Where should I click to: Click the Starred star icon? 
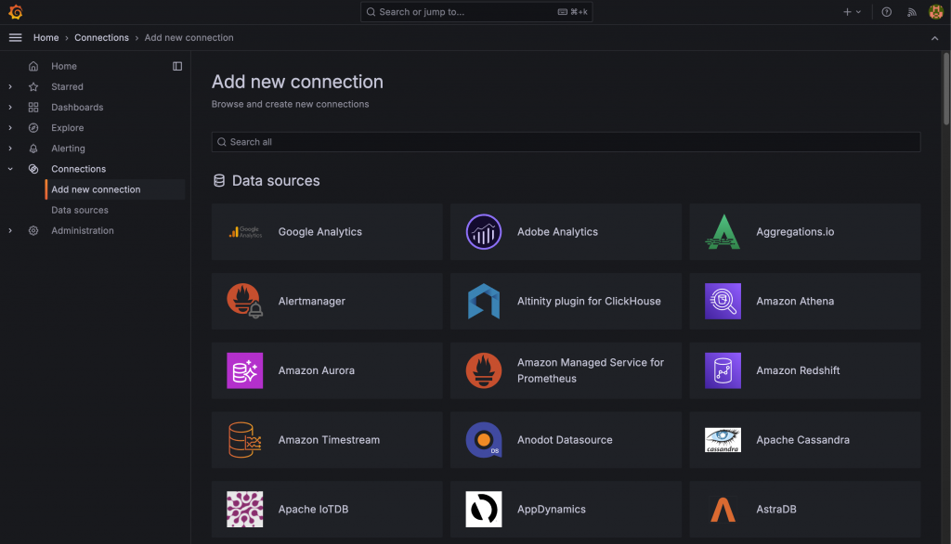pos(33,86)
